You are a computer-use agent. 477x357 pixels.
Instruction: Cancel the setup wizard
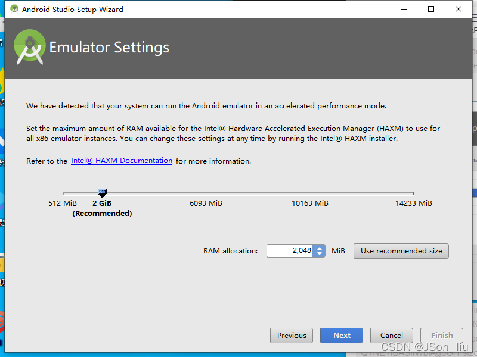pos(392,336)
